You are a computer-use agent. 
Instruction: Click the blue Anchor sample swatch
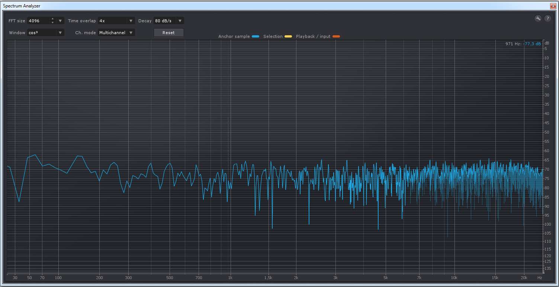(x=256, y=36)
